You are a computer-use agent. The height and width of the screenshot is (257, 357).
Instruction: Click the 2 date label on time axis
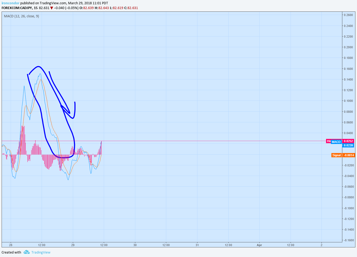(322, 245)
